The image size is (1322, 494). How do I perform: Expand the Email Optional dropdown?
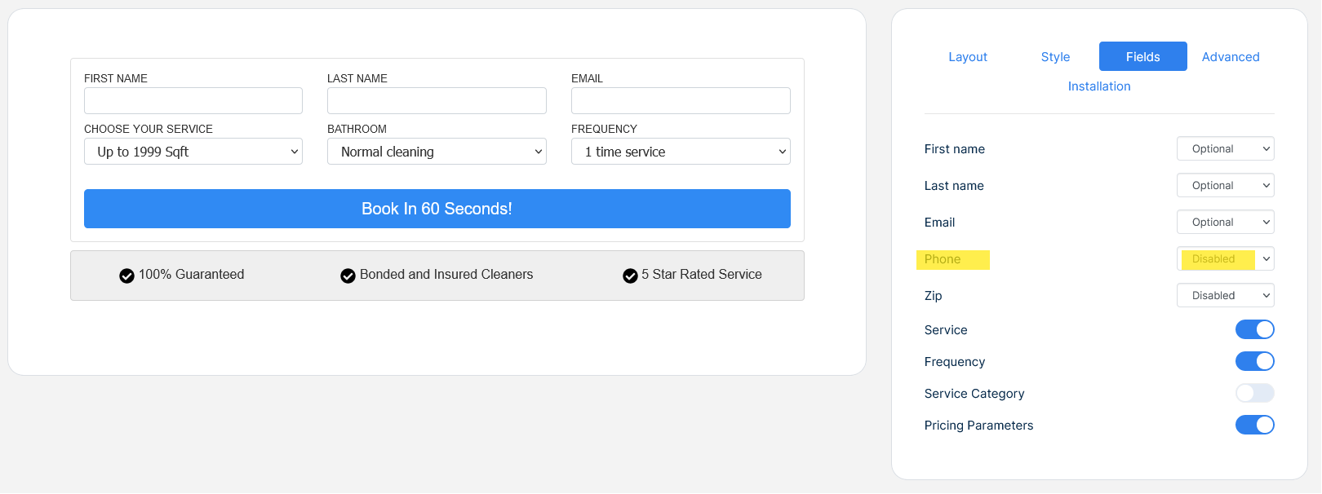pos(1225,222)
